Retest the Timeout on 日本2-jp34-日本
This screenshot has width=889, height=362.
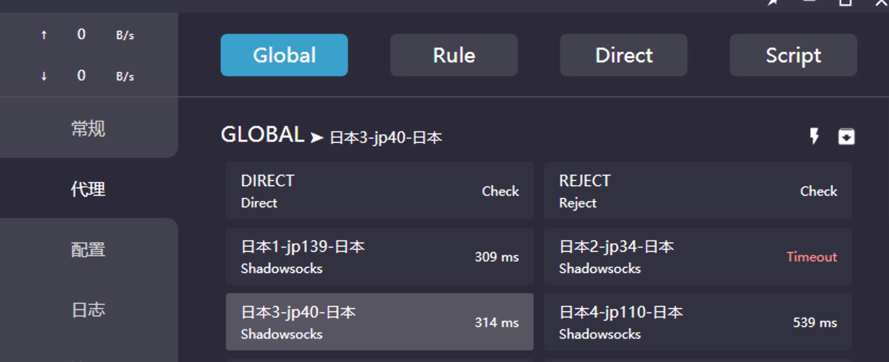(812, 257)
